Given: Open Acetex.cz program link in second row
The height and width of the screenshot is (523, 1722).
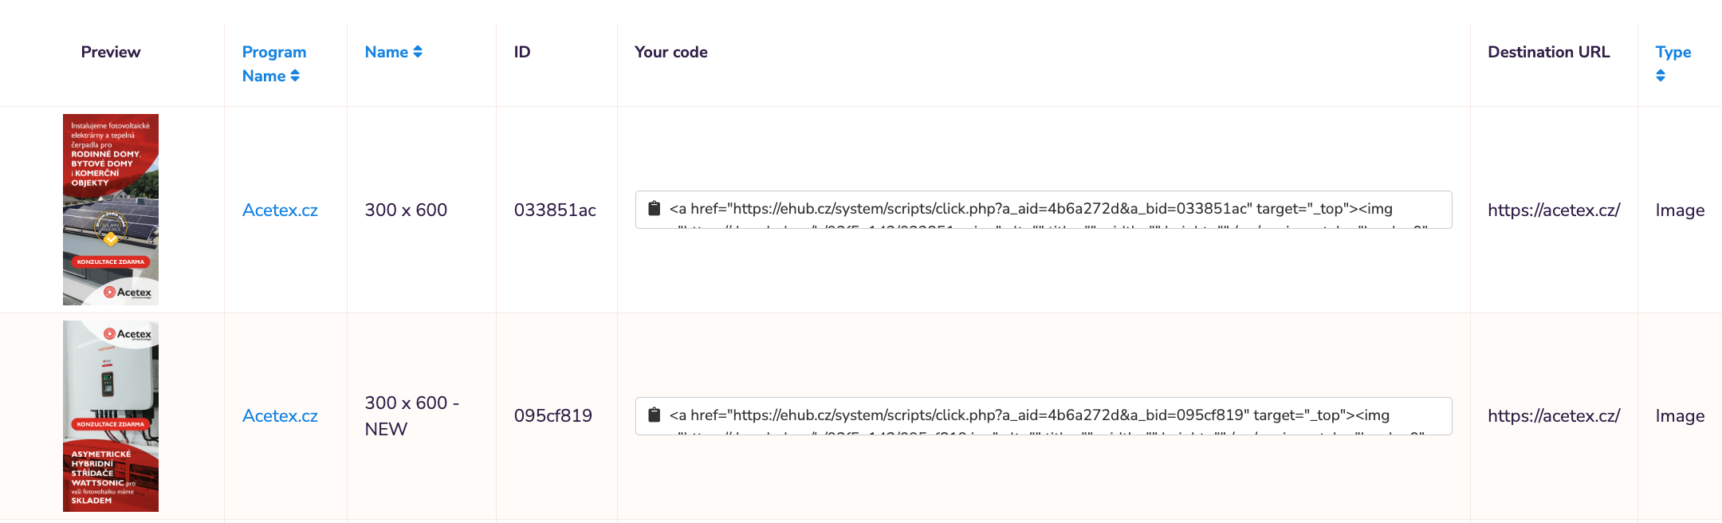Looking at the screenshot, I should coord(280,416).
